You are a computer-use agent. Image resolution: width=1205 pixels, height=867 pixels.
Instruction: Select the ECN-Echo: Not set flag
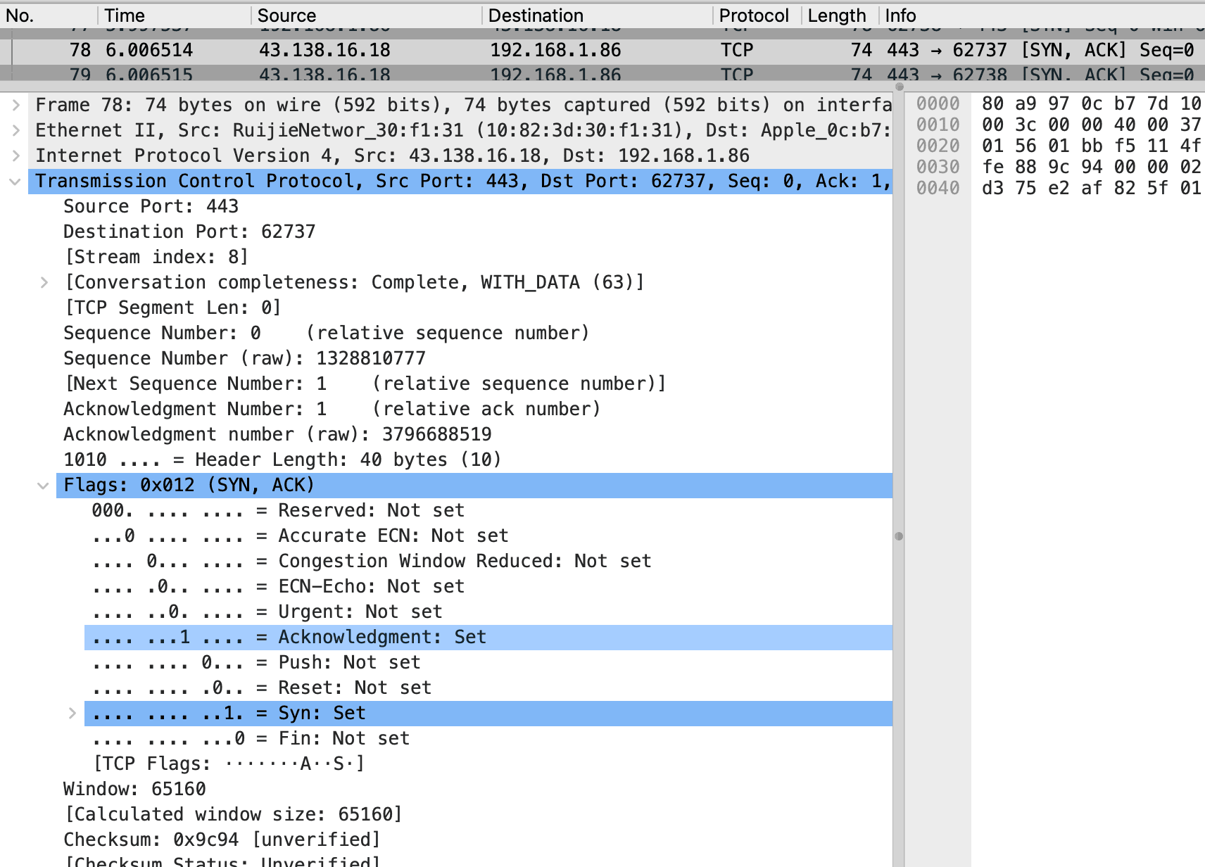278,586
